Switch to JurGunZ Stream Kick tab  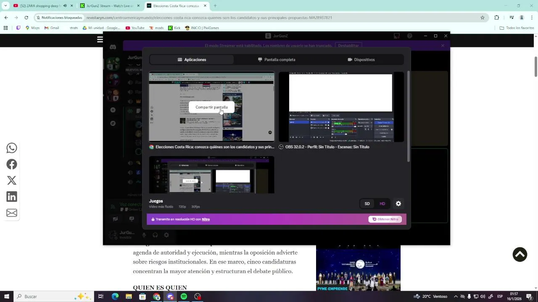click(109, 6)
